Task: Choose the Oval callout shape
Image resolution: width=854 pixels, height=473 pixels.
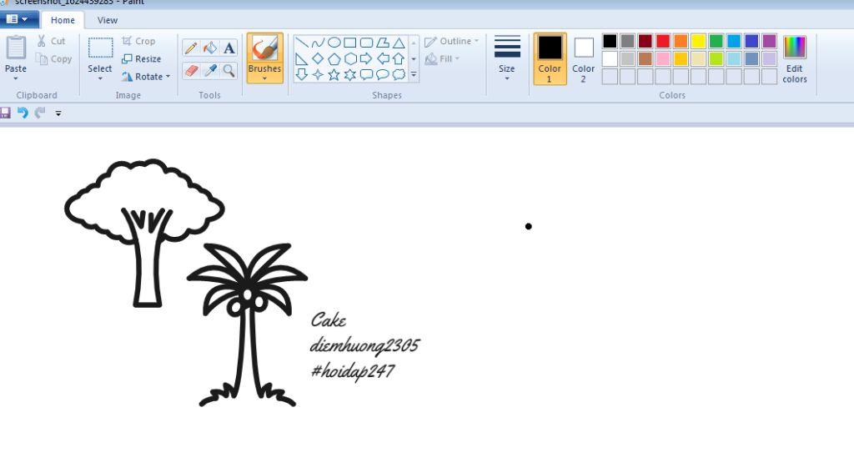Action: 383,74
